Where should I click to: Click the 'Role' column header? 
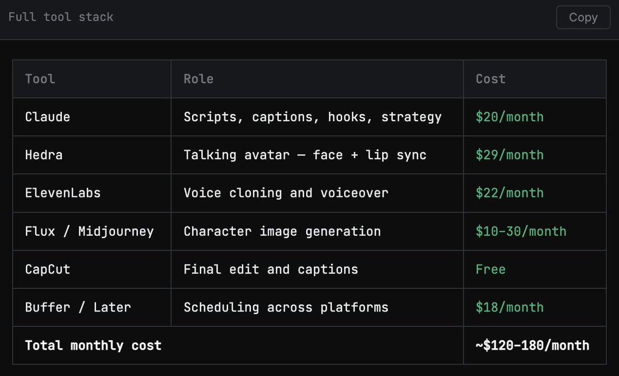pyautogui.click(x=317, y=79)
